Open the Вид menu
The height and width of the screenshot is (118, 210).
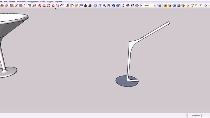click(x=5, y=2)
